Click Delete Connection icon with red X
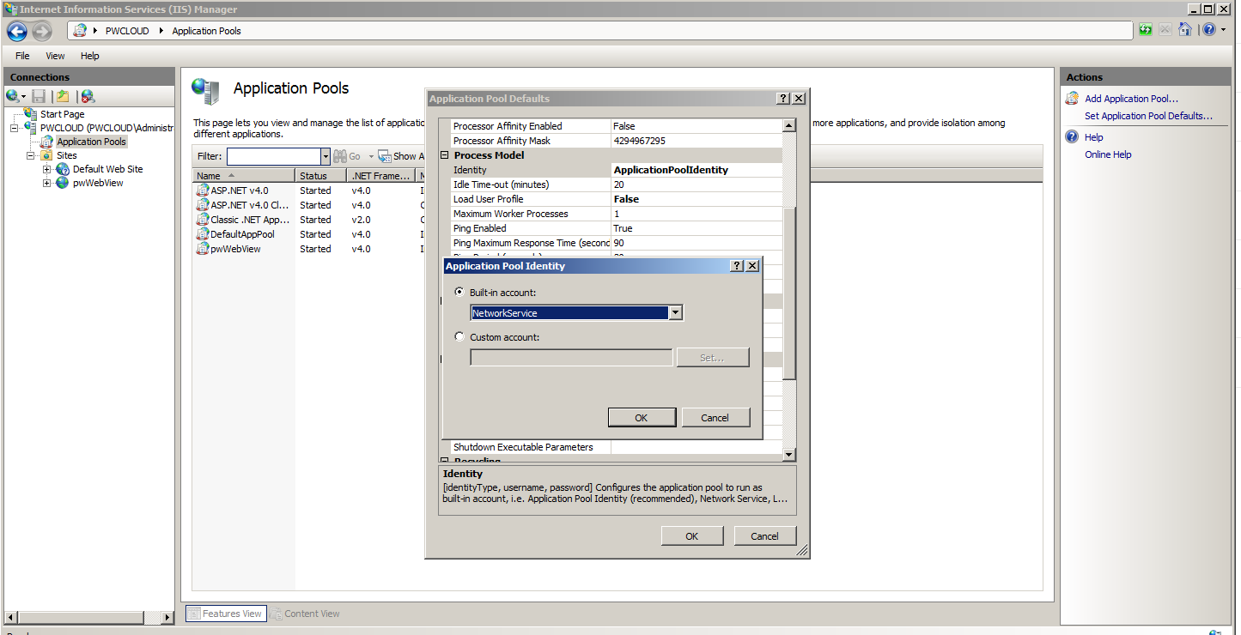The width and height of the screenshot is (1241, 635). (x=88, y=96)
